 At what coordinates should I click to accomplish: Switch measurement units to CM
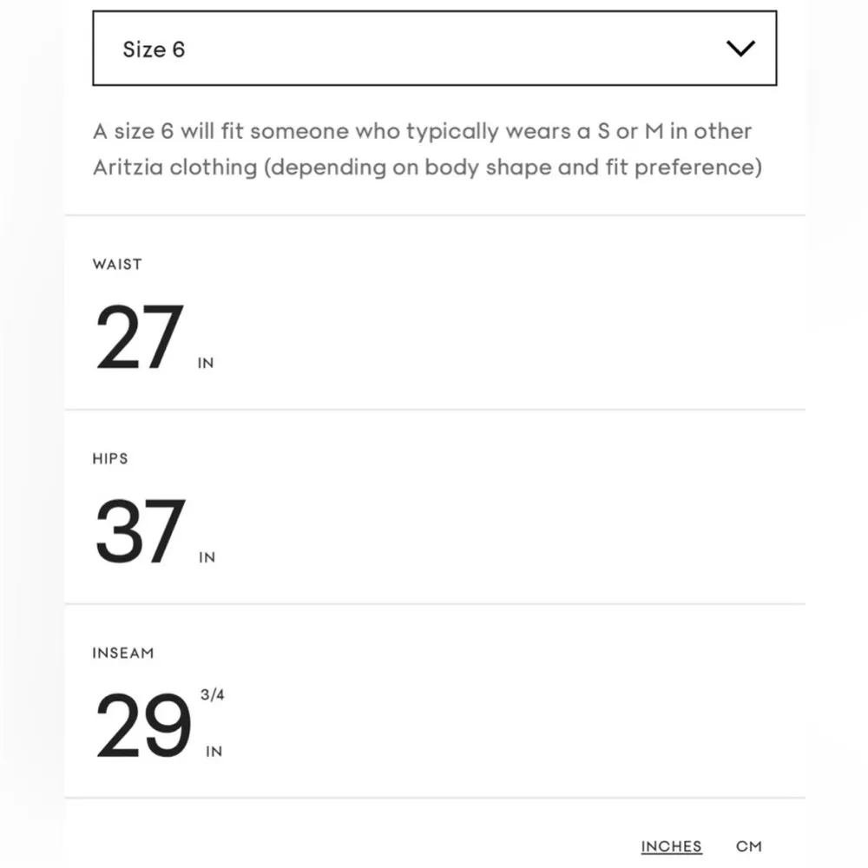point(748,846)
